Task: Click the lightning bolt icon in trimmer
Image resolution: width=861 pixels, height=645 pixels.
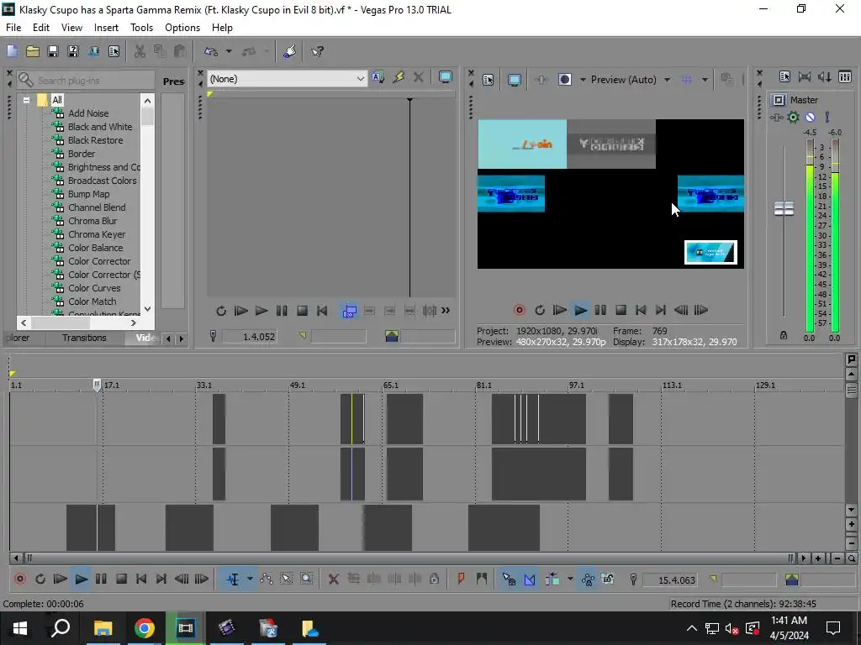Action: click(x=398, y=77)
